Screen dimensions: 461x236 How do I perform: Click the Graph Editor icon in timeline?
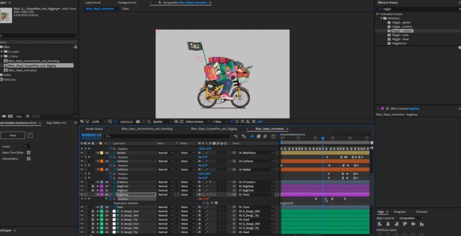(x=273, y=136)
